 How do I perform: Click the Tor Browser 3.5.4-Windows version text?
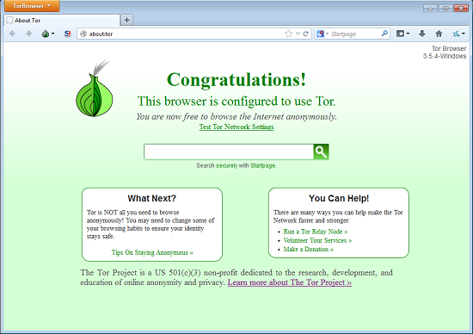coord(445,53)
